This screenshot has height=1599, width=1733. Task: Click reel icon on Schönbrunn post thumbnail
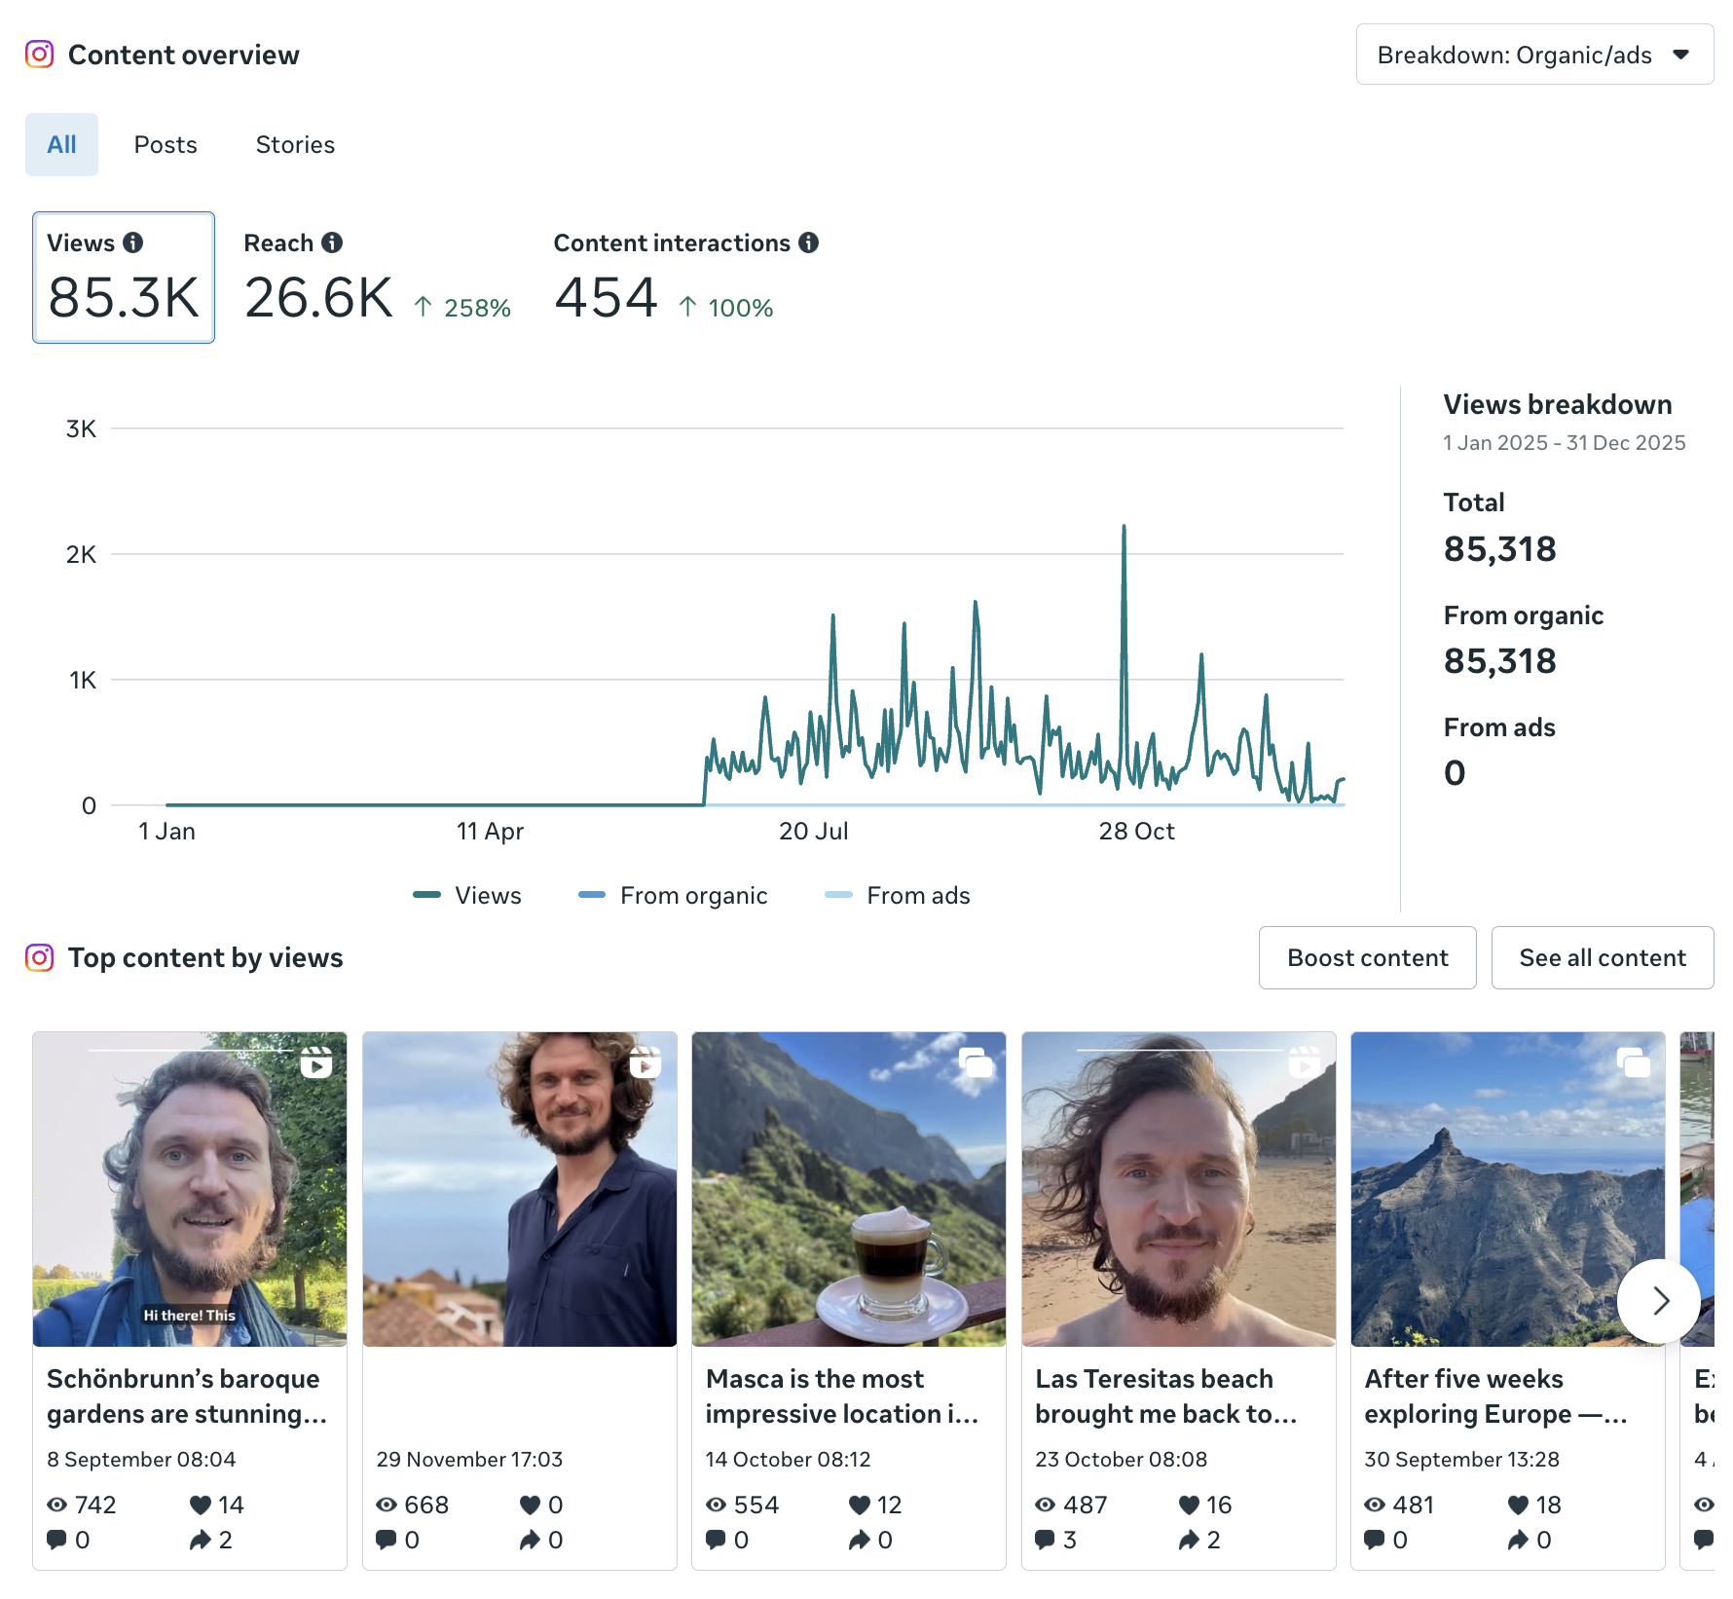[315, 1061]
